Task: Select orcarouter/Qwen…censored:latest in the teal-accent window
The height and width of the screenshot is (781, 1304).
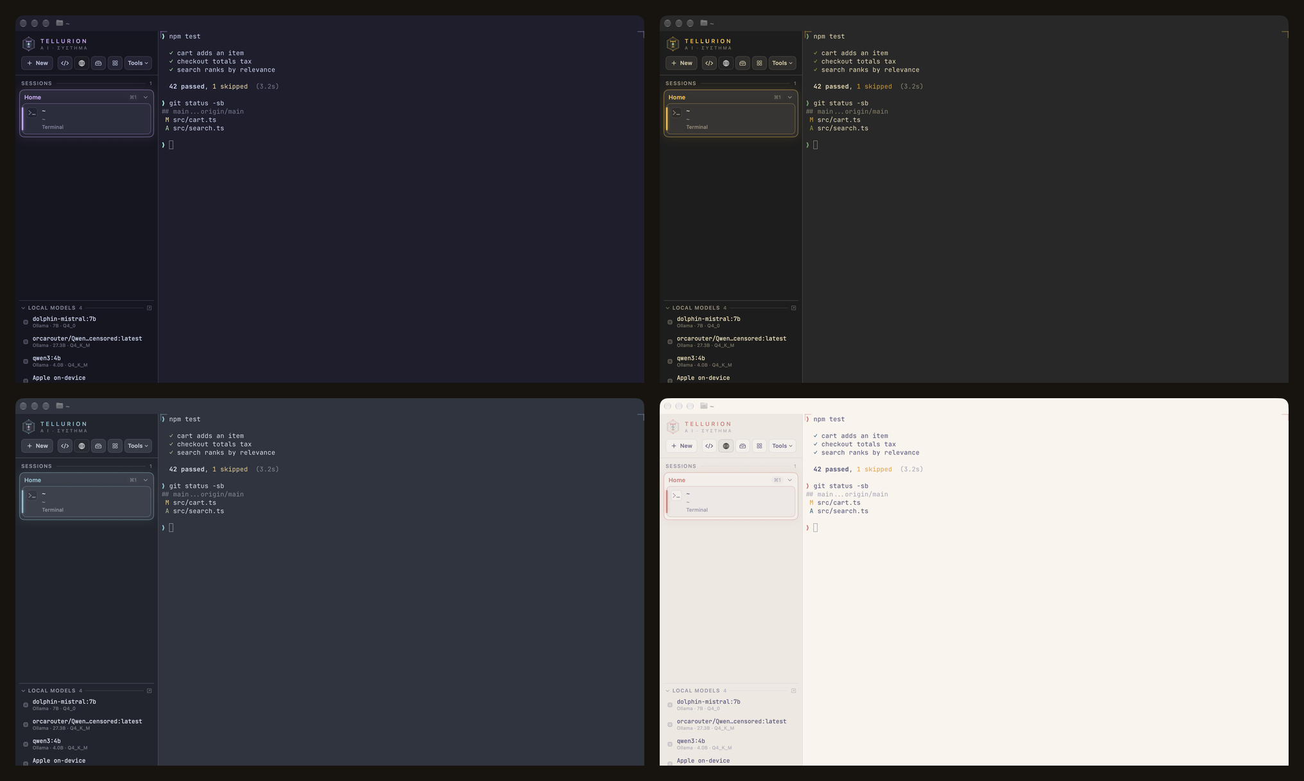Action: pos(87,724)
